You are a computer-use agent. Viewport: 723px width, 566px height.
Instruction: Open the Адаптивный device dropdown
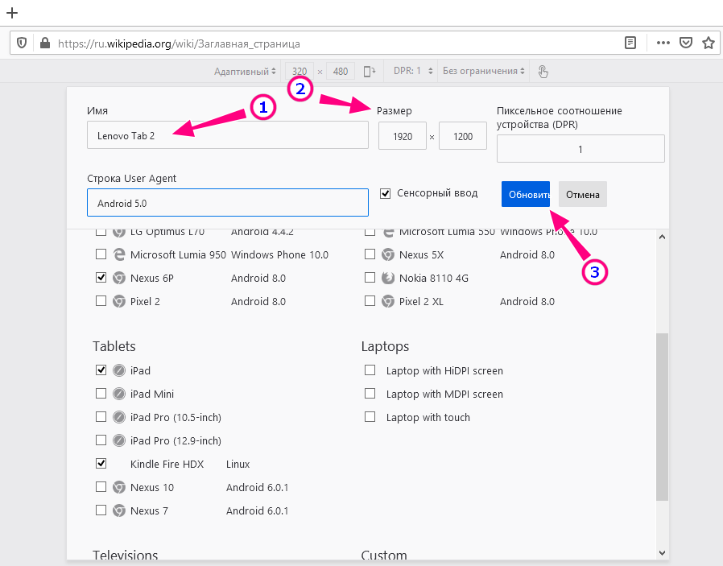(245, 72)
